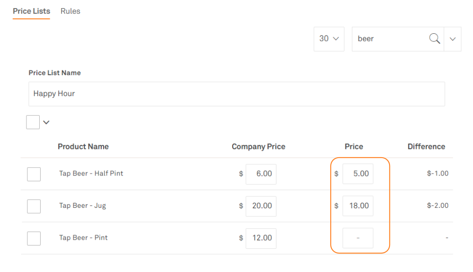Image resolution: width=473 pixels, height=272 pixels.
Task: Switch to the Rules tab
Action: pyautogui.click(x=70, y=11)
